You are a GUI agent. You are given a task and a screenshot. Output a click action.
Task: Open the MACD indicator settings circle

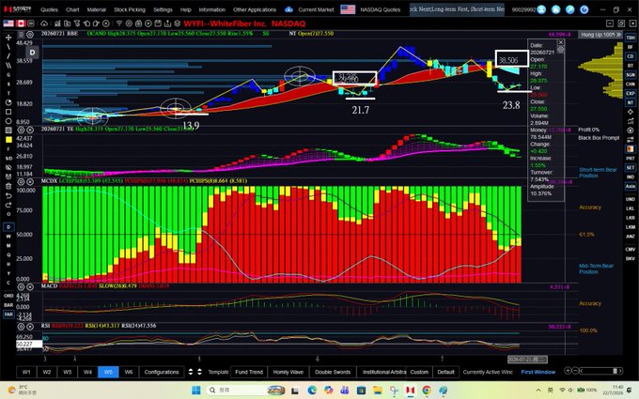pyautogui.click(x=21, y=286)
